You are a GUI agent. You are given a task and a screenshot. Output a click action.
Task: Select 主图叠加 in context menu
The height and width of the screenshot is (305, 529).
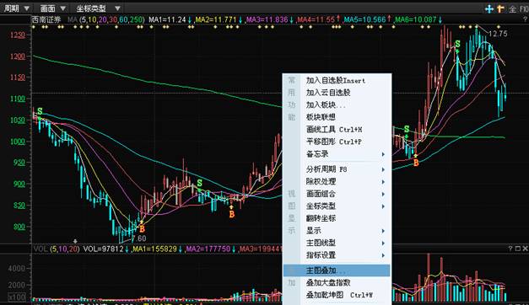(337, 270)
